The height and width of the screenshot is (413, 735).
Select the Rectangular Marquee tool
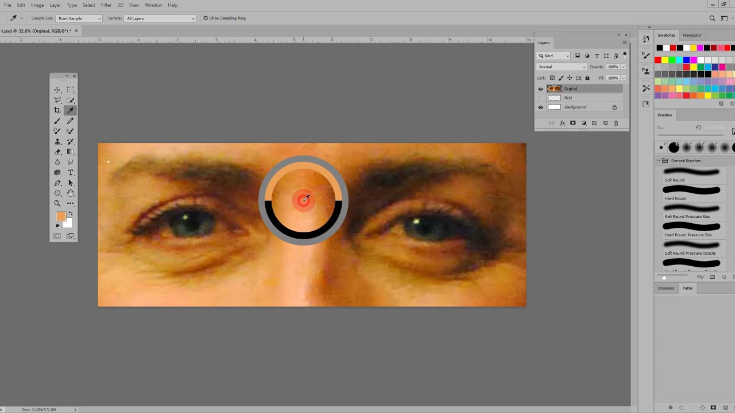[x=71, y=90]
